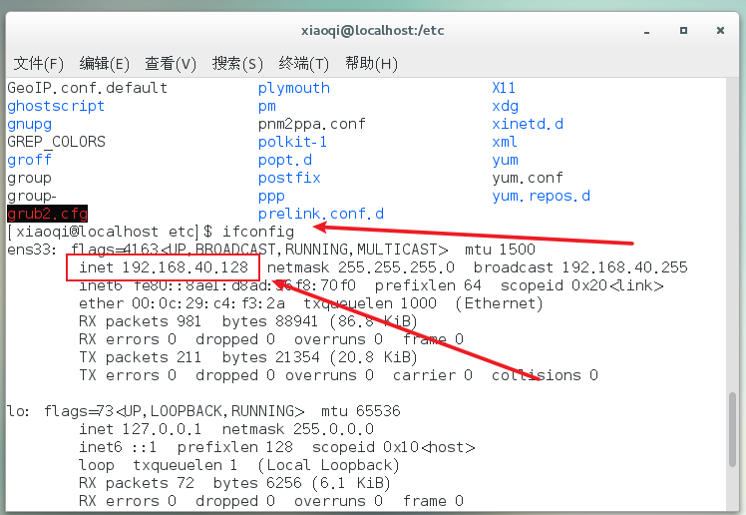Click the X11 directory entry
746x515 pixels.
pyautogui.click(x=504, y=88)
